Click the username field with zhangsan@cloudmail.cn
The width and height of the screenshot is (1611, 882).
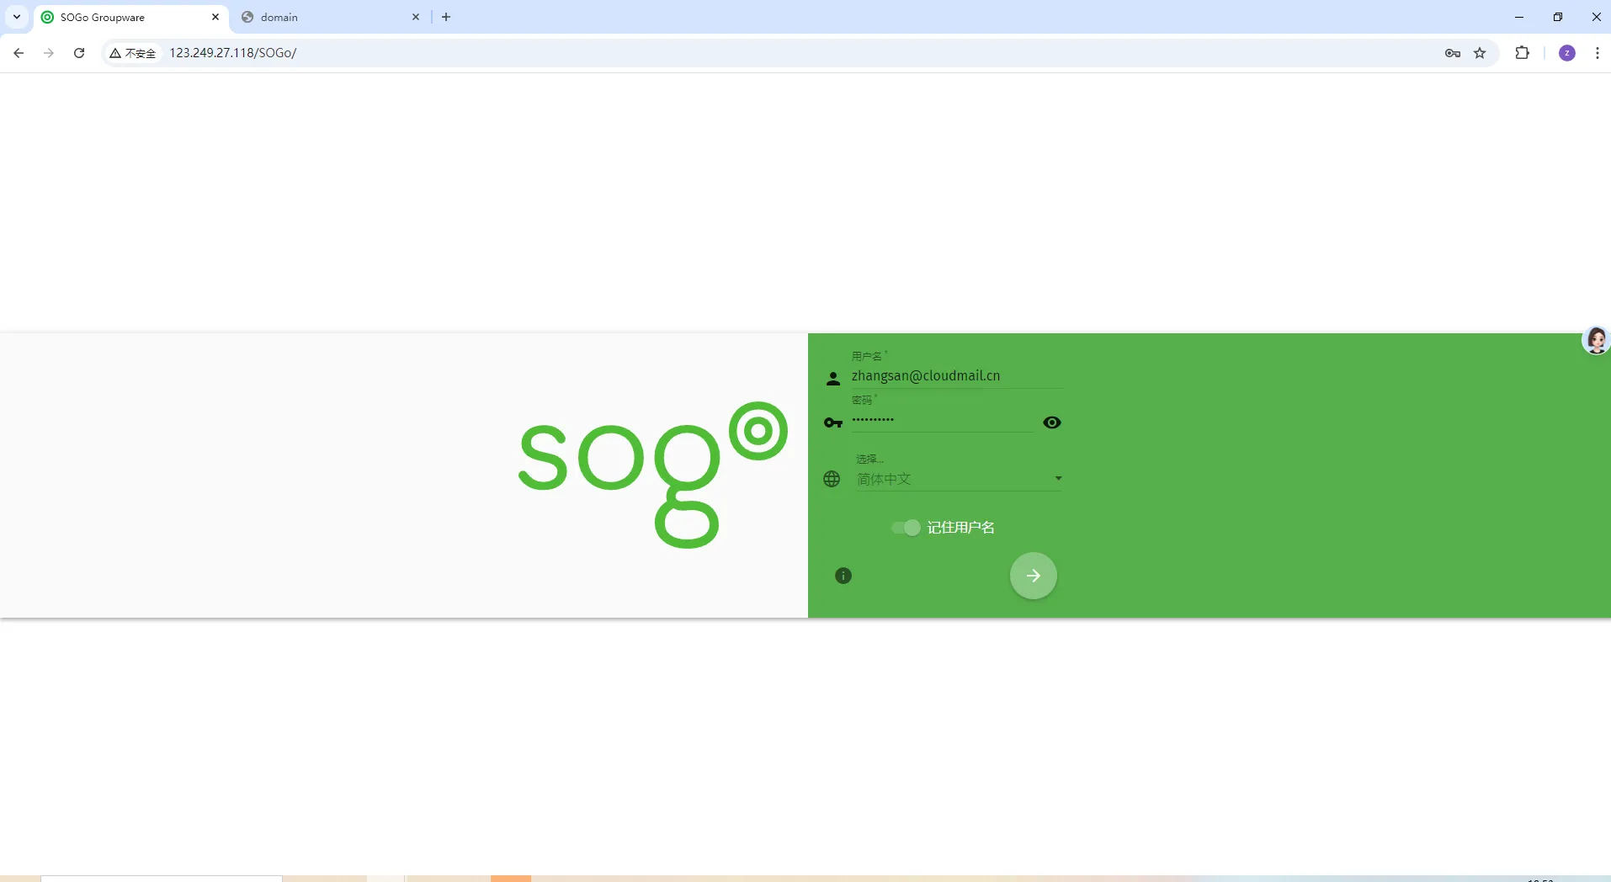[x=957, y=376]
